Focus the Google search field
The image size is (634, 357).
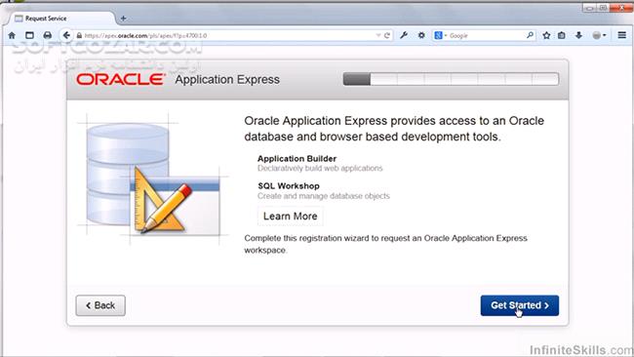[x=487, y=35]
